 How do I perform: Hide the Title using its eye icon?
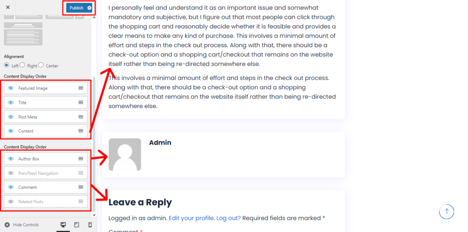coord(11,103)
